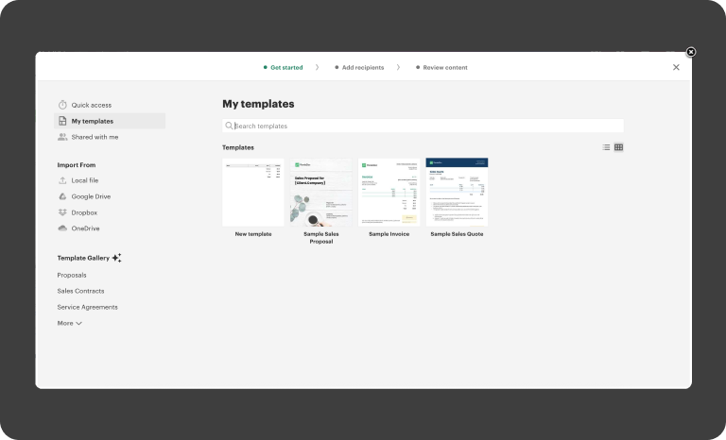Image resolution: width=726 pixels, height=440 pixels.
Task: Focus the Search templates field
Action: [423, 126]
